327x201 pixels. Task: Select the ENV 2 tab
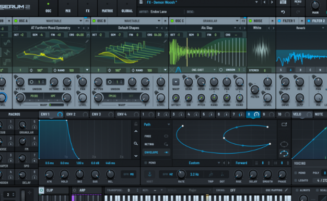coord(77,115)
